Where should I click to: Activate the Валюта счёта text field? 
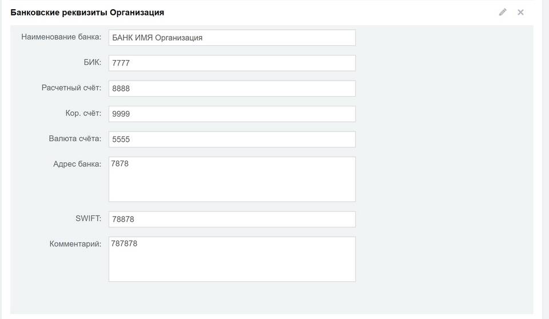point(232,139)
